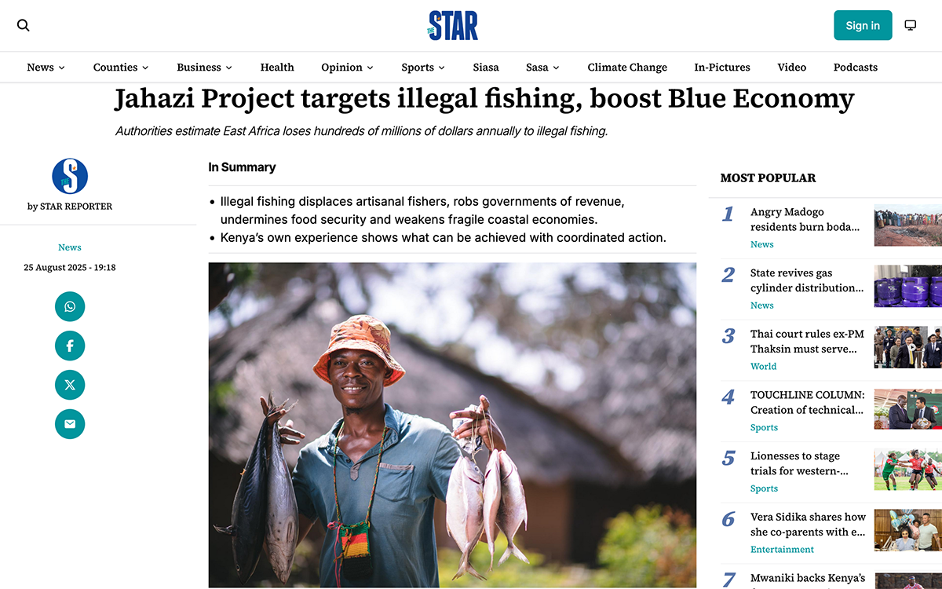Click the Star Reporter author avatar

tap(70, 176)
